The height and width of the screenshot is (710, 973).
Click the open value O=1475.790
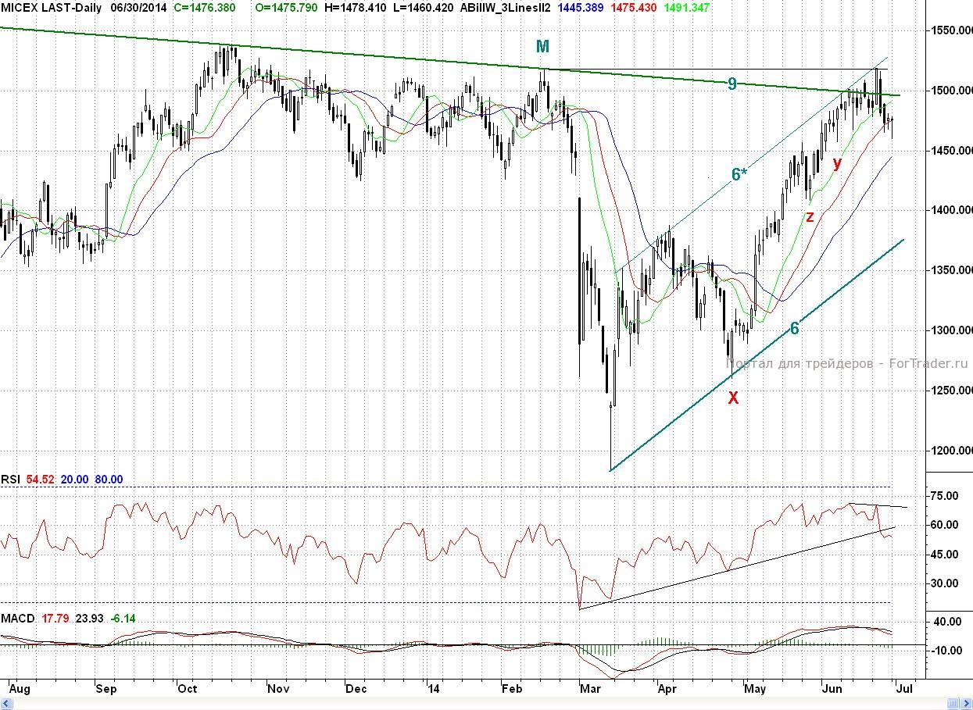click(x=287, y=6)
